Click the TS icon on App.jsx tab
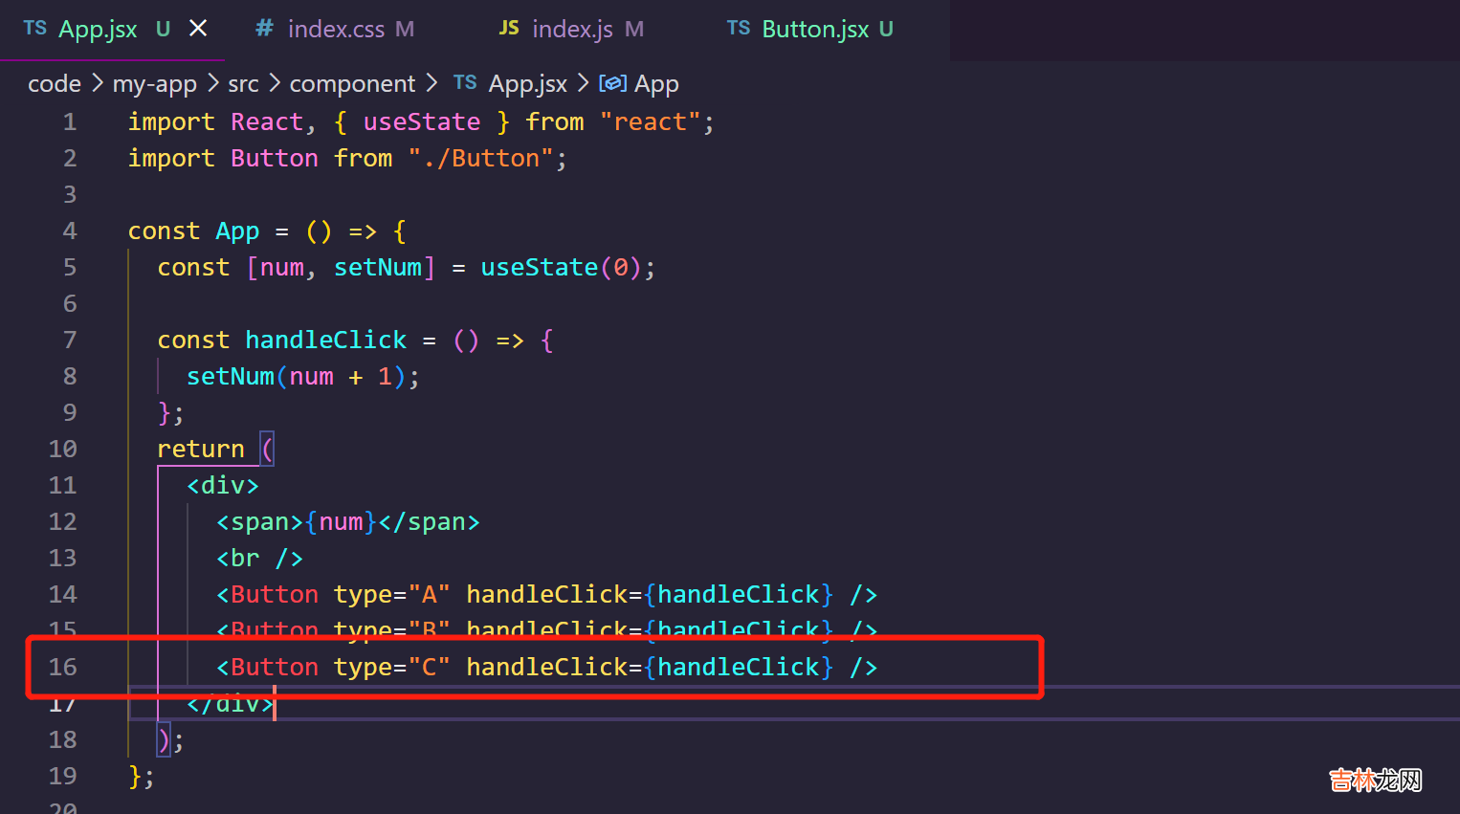Image resolution: width=1460 pixels, height=814 pixels. tap(35, 29)
